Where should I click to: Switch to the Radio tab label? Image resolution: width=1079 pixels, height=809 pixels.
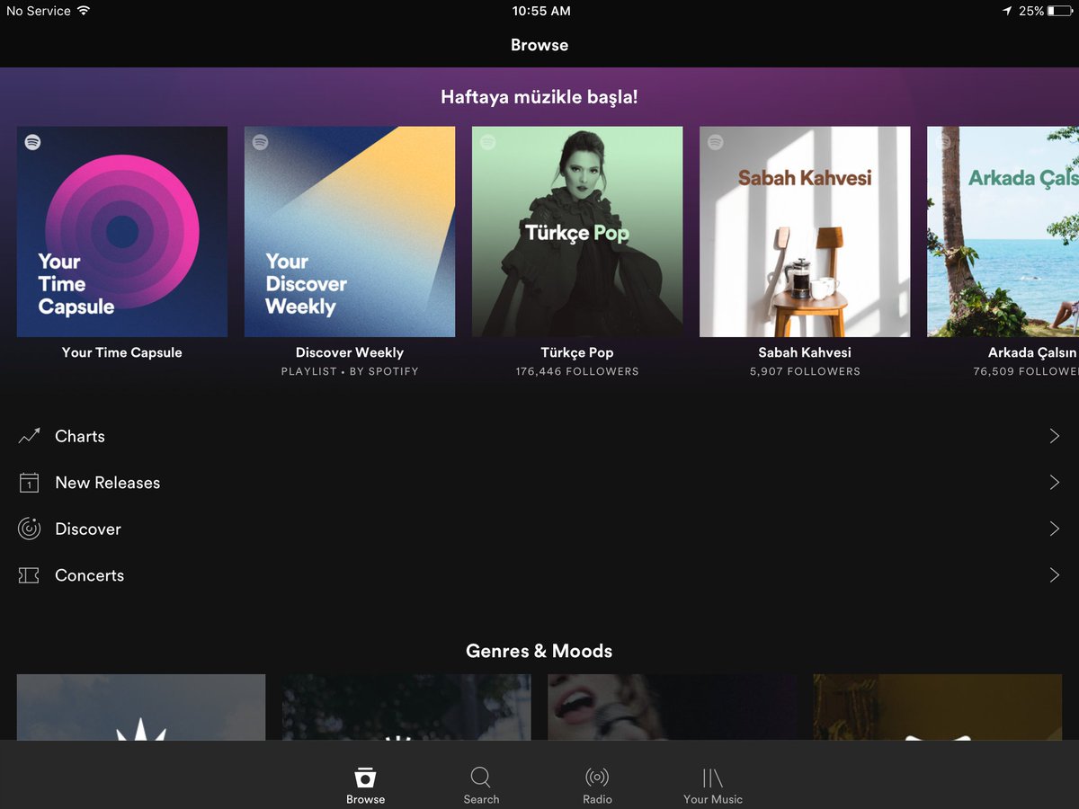[x=597, y=799]
